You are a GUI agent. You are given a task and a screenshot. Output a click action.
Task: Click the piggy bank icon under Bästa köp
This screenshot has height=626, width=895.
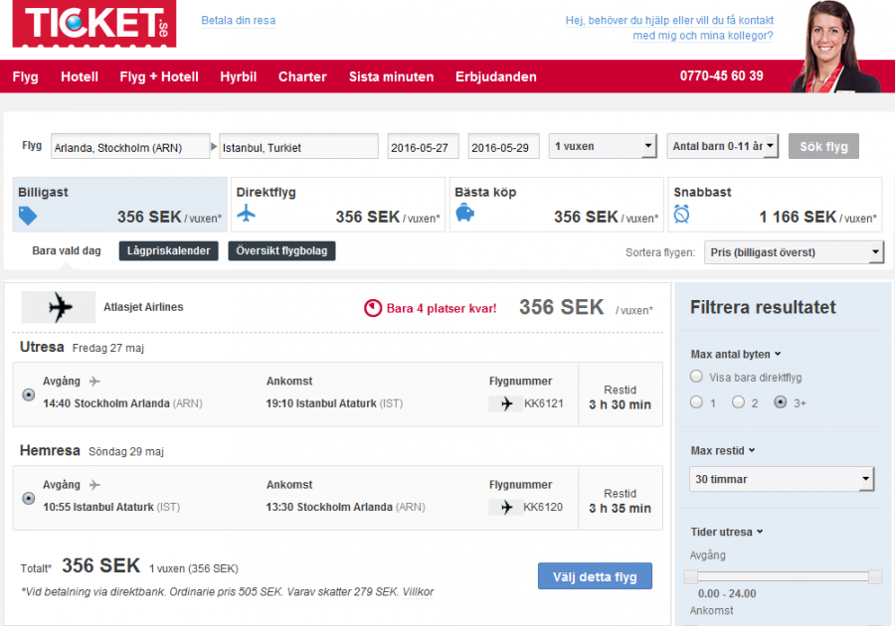pos(464,214)
